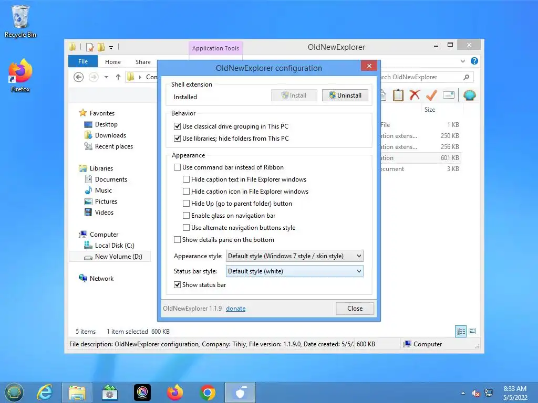Click the search magnifier icon
538x403 pixels.
pos(466,77)
